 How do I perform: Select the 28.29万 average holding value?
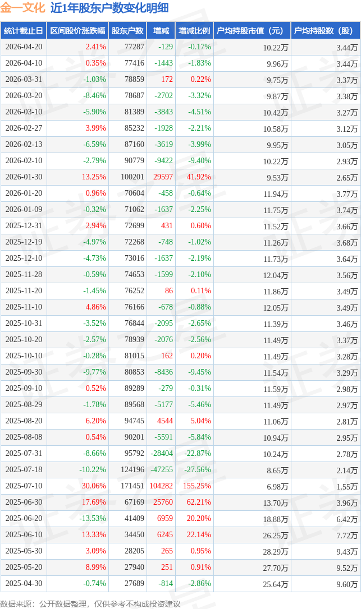[276, 551]
